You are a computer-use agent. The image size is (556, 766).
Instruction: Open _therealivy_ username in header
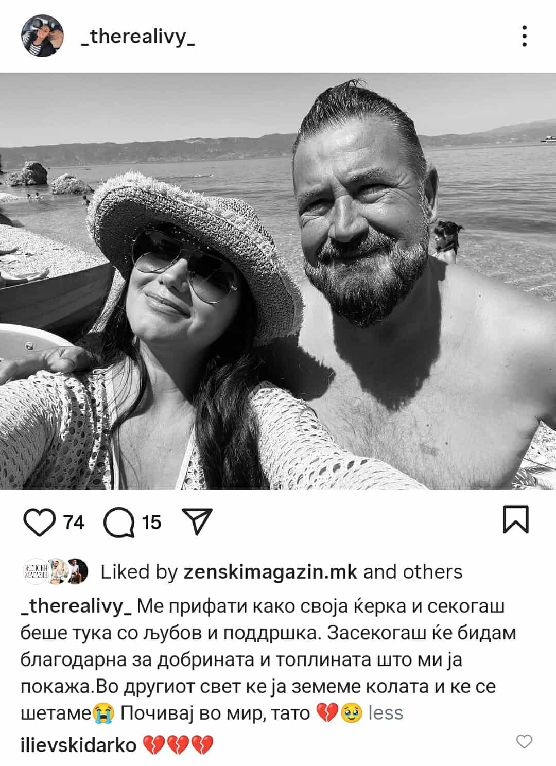tap(138, 37)
